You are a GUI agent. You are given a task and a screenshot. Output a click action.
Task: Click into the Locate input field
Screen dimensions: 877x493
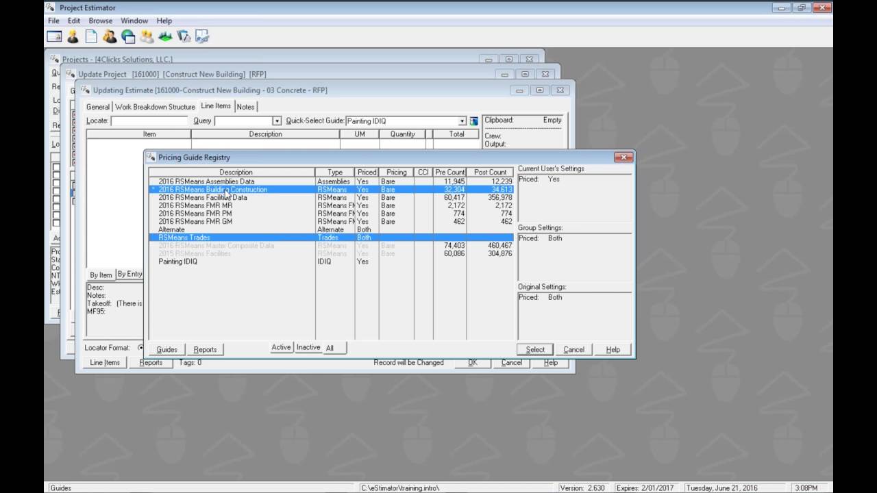(149, 121)
